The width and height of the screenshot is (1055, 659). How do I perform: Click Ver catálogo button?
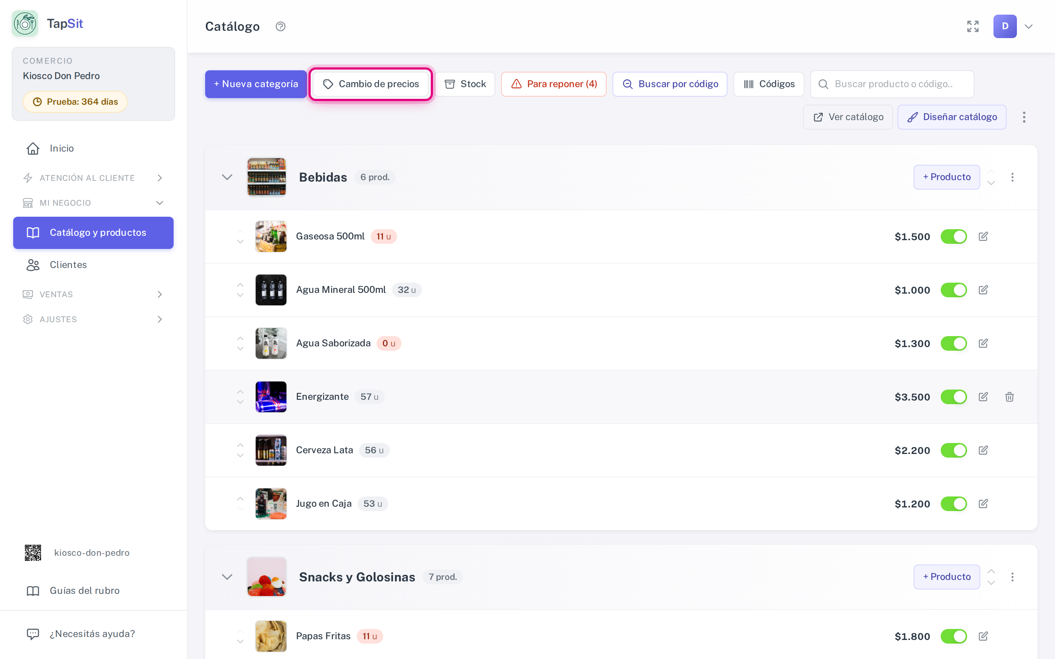pyautogui.click(x=848, y=117)
